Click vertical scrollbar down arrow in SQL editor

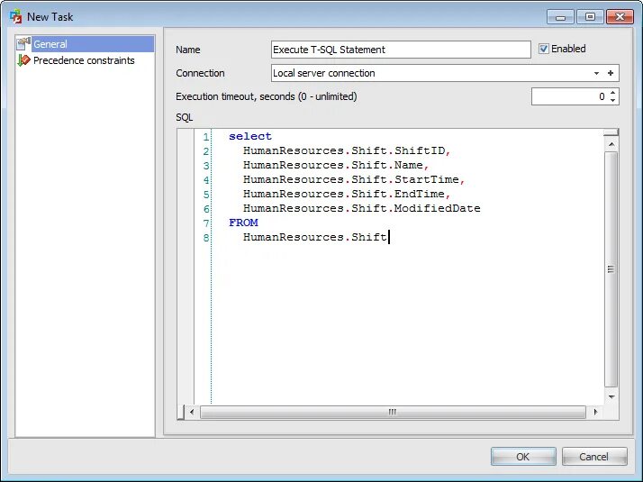click(611, 396)
